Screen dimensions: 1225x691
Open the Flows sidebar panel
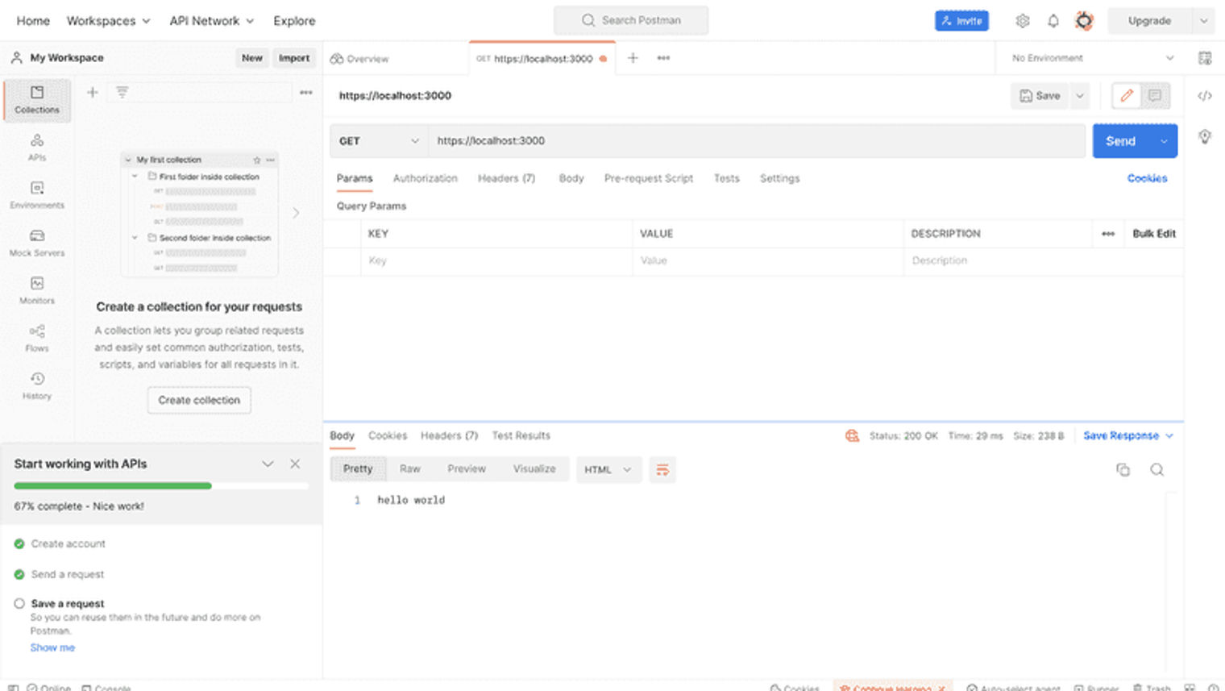click(37, 338)
